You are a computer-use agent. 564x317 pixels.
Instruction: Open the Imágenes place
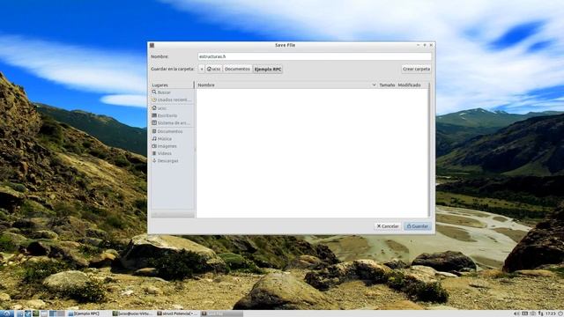(x=173, y=146)
